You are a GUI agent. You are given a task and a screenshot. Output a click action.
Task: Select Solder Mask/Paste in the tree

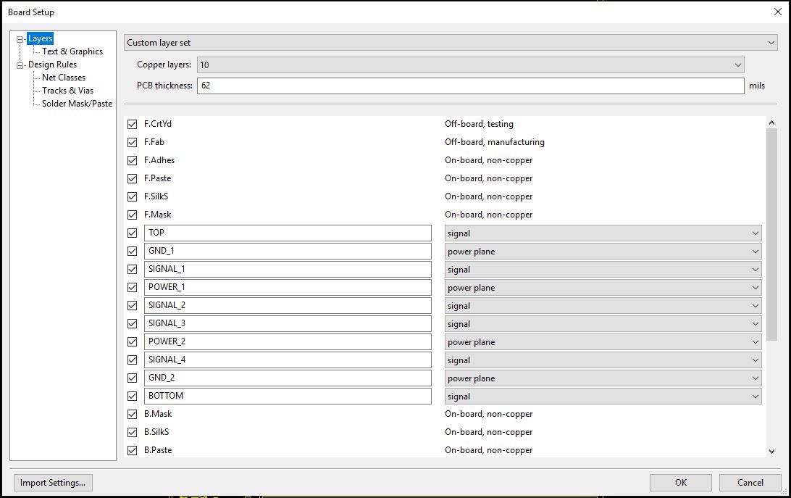[77, 104]
